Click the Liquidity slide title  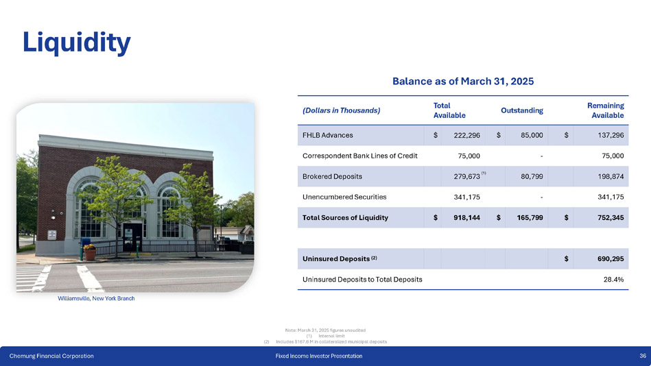click(76, 42)
